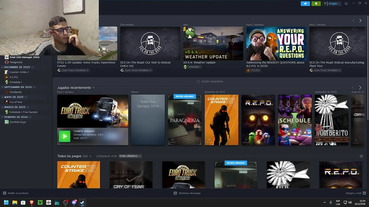Show hidden system tray icons chevron
Image resolution: width=369 pixels, height=207 pixels.
324,202
